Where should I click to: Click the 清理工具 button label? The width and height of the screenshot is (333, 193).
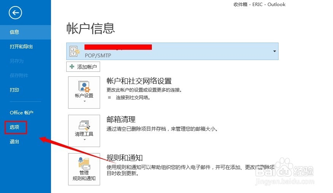click(x=84, y=134)
